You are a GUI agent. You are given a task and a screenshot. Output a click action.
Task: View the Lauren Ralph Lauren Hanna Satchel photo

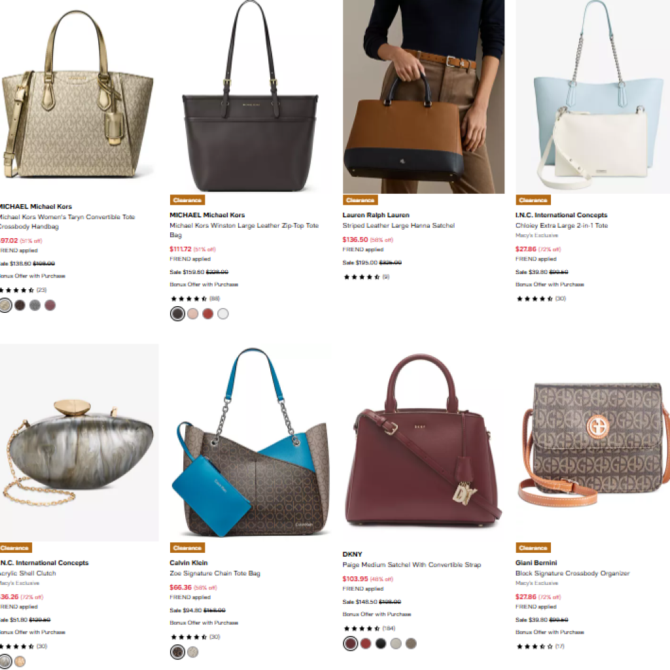pos(423,97)
